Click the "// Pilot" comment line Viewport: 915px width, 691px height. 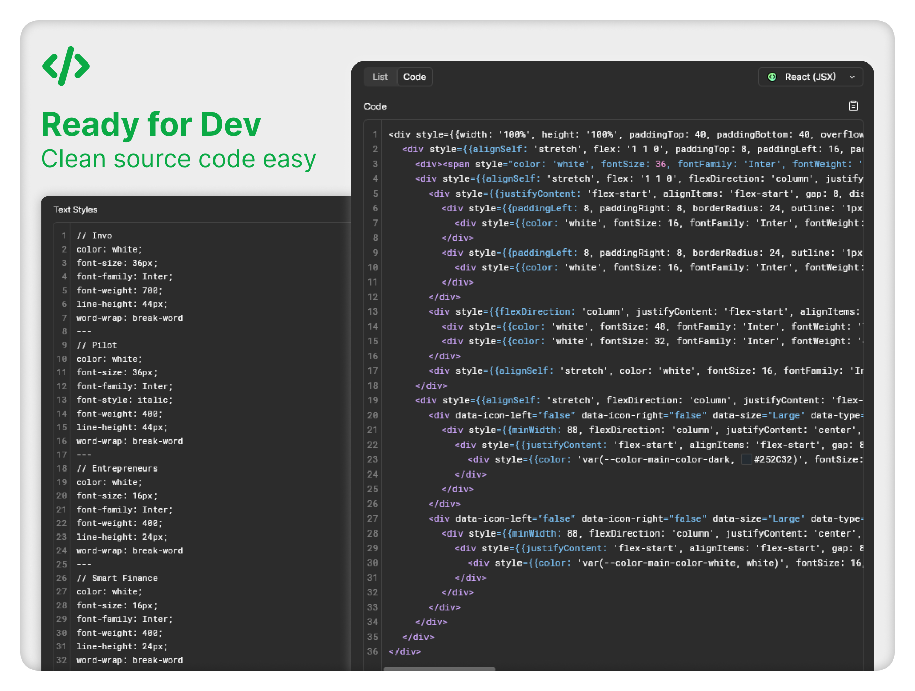(97, 345)
